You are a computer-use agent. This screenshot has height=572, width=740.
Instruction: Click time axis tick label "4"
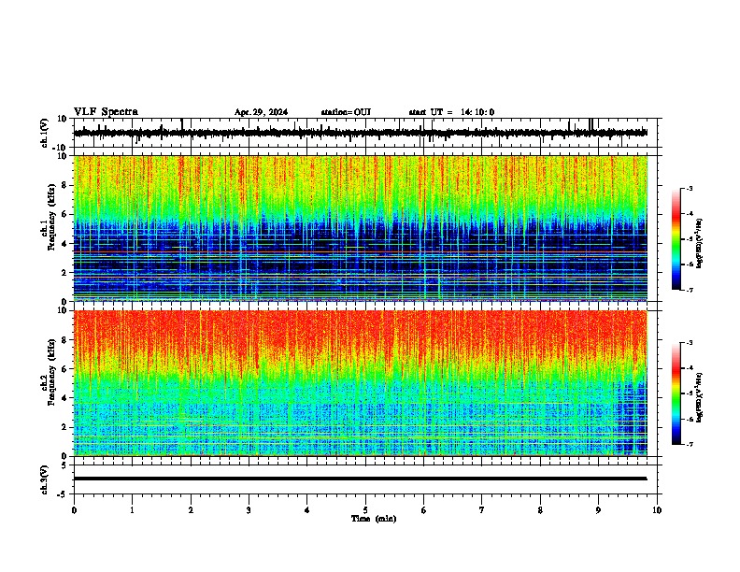point(307,510)
